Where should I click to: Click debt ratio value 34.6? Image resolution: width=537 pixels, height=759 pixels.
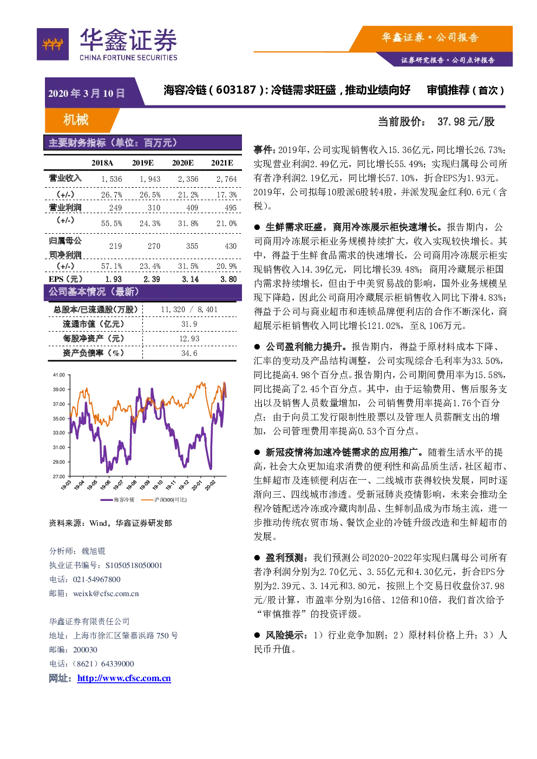click(189, 353)
